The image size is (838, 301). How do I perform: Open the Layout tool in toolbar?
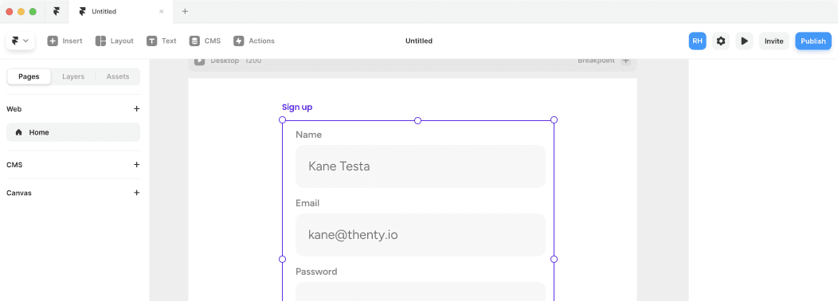pos(114,41)
